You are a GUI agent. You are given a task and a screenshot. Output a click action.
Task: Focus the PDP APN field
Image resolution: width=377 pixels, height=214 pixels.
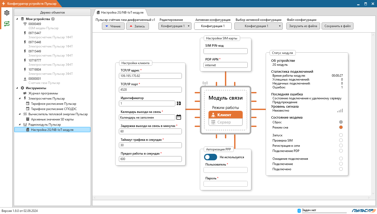pyautogui.click(x=225, y=65)
